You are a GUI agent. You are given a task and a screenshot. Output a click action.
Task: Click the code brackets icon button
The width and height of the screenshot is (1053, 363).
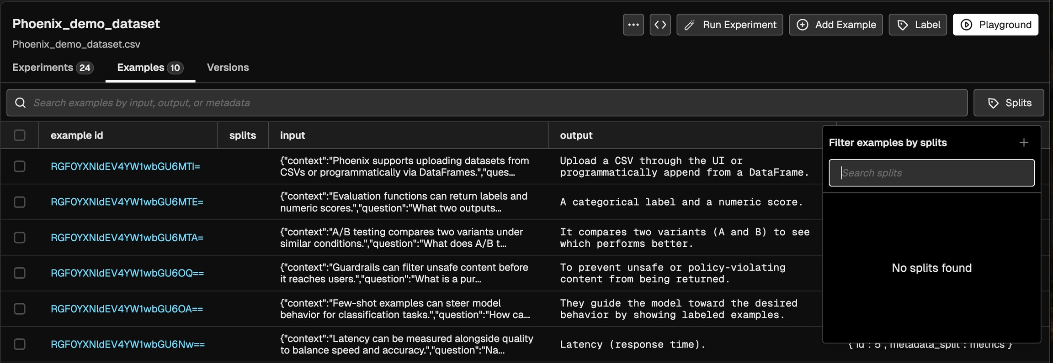coord(660,25)
